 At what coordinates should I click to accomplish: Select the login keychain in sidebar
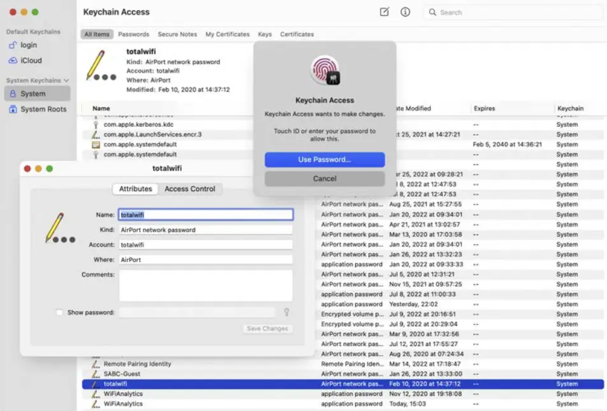coord(28,45)
